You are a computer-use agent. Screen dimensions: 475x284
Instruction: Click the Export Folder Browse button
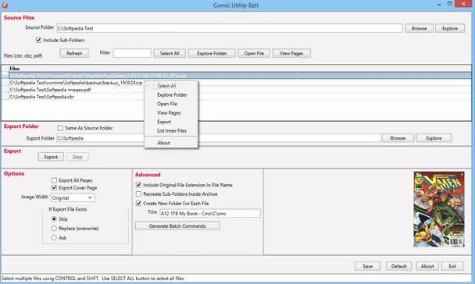tap(398, 138)
